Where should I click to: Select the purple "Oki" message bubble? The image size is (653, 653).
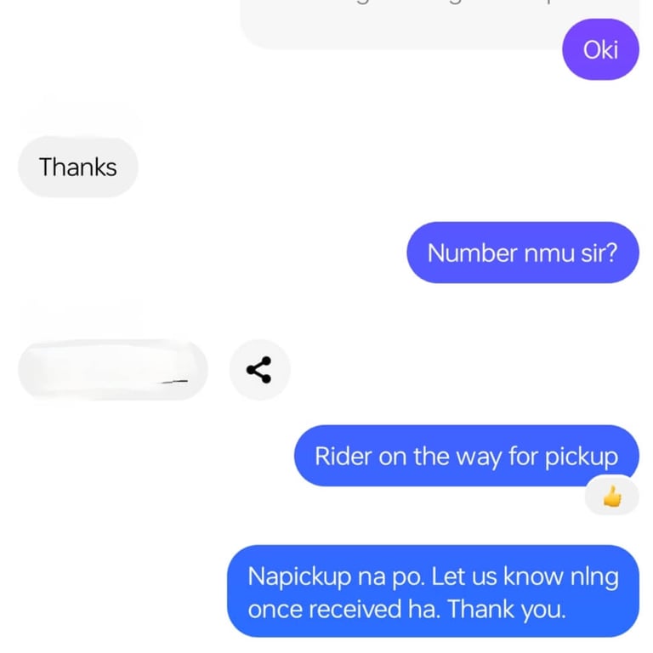(600, 49)
